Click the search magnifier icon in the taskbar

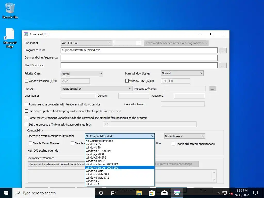click(x=18, y=193)
